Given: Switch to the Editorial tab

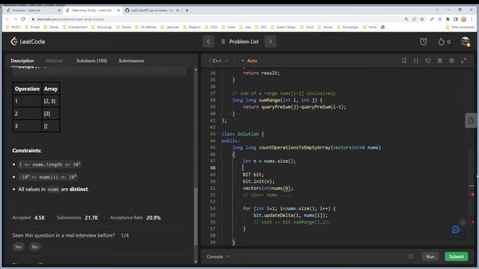Looking at the screenshot, I should [54, 61].
